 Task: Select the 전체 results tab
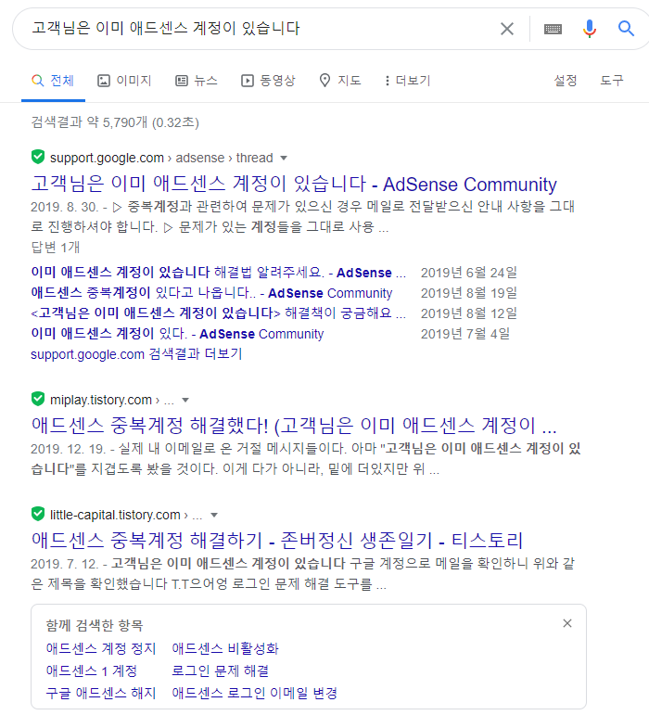pos(53,81)
